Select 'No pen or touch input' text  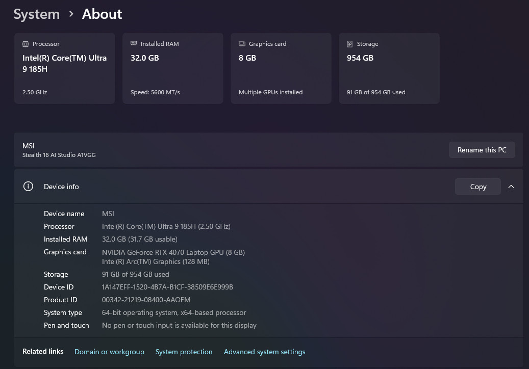click(x=137, y=326)
